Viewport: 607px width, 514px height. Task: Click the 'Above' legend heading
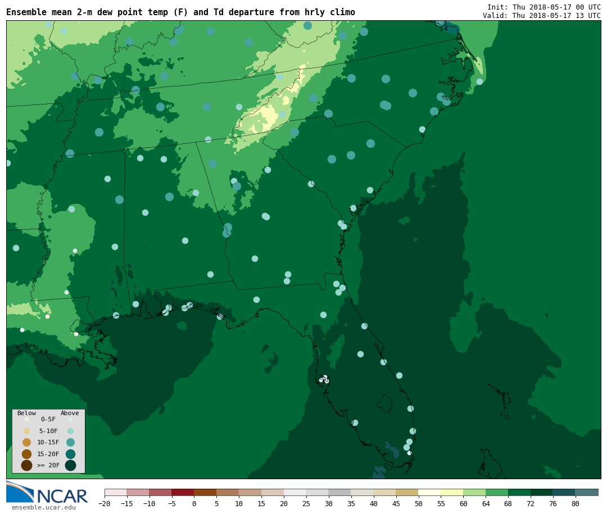coord(70,413)
